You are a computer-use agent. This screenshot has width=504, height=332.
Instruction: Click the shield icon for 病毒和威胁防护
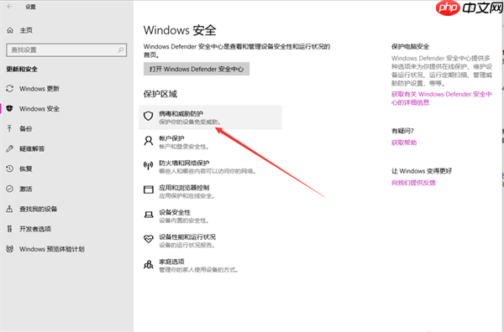[148, 117]
